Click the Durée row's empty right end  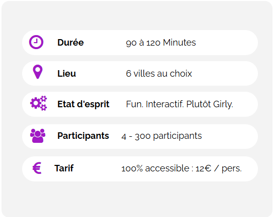point(227,43)
